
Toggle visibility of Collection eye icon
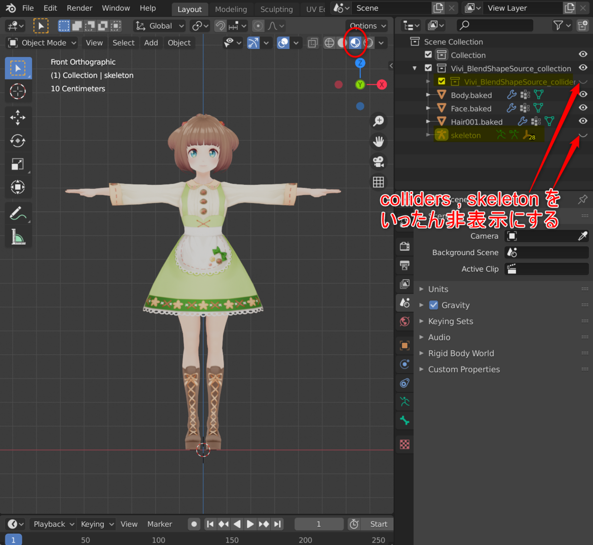pyautogui.click(x=583, y=54)
